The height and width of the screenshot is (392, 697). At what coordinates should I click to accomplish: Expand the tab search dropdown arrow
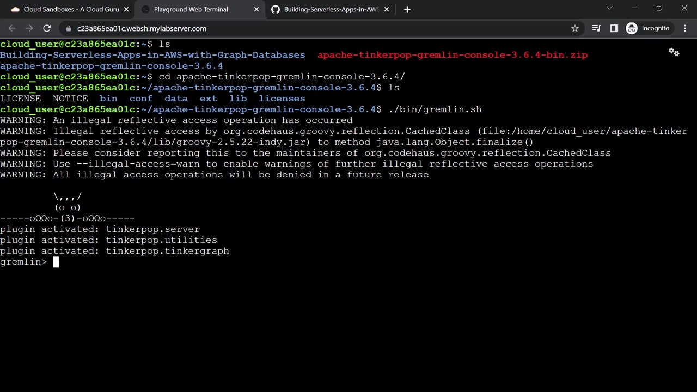click(609, 8)
